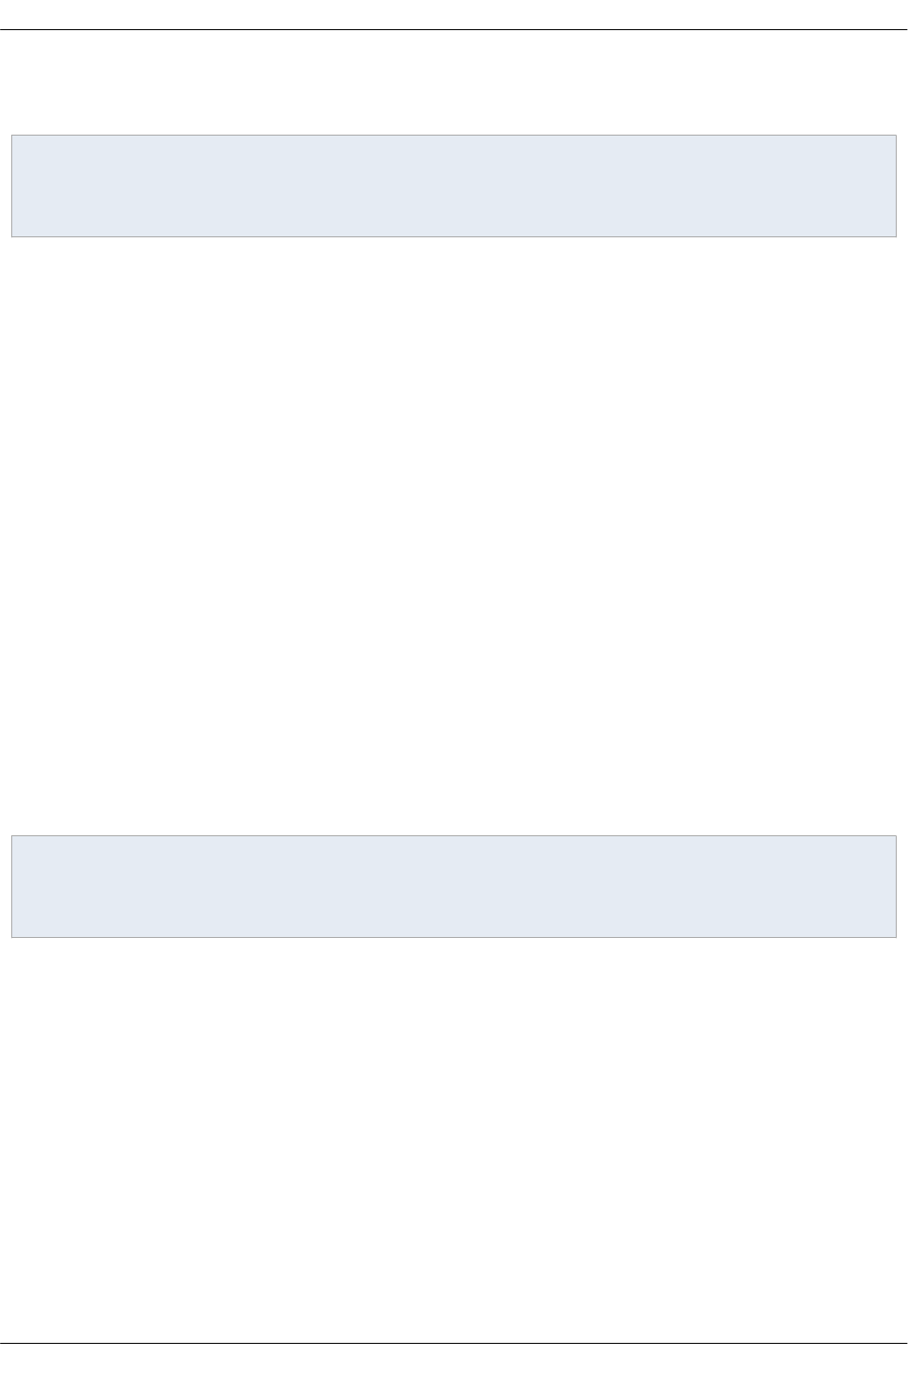Click the left edge of upper blue box
Viewport: 908px width, 1373px height.
pos(11,186)
